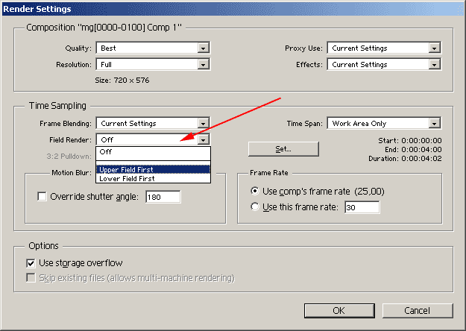Choose Lower Field First option

[153, 178]
